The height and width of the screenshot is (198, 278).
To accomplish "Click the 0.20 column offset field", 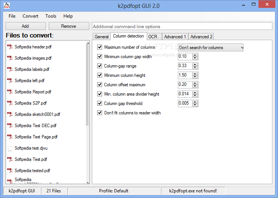I will pos(185,85).
